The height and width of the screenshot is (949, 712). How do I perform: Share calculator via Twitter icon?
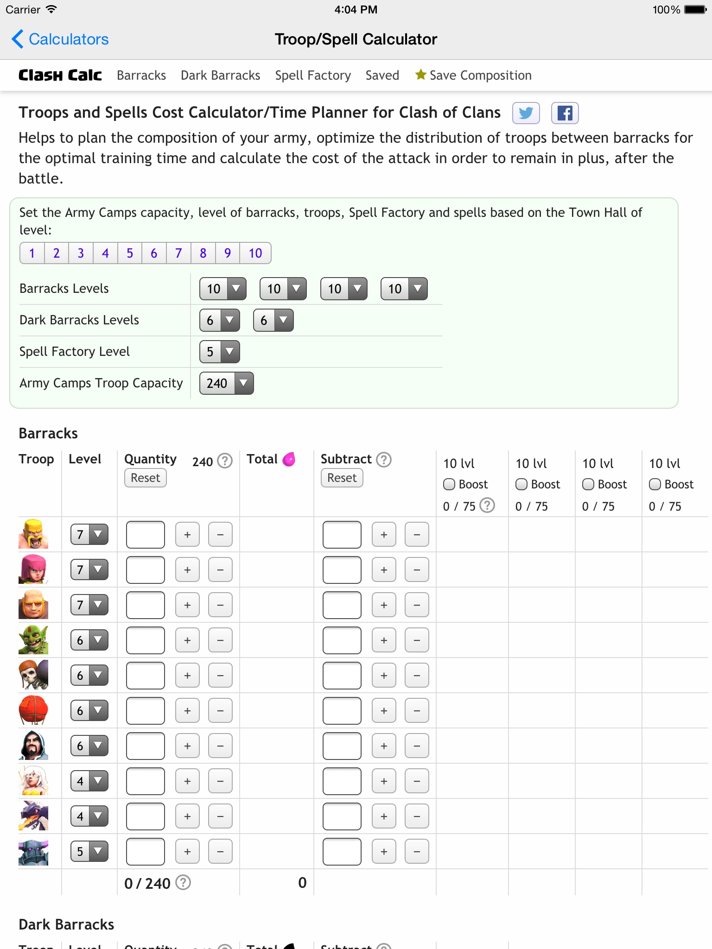(x=526, y=113)
